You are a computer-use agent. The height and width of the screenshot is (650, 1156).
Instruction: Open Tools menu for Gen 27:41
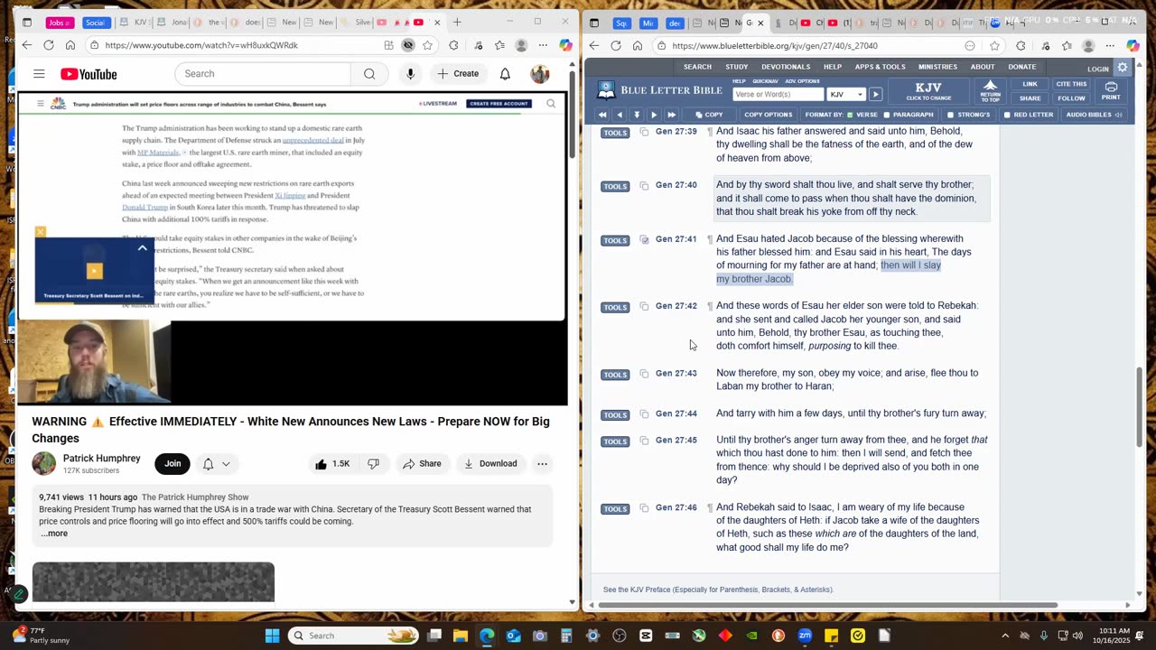(x=615, y=241)
